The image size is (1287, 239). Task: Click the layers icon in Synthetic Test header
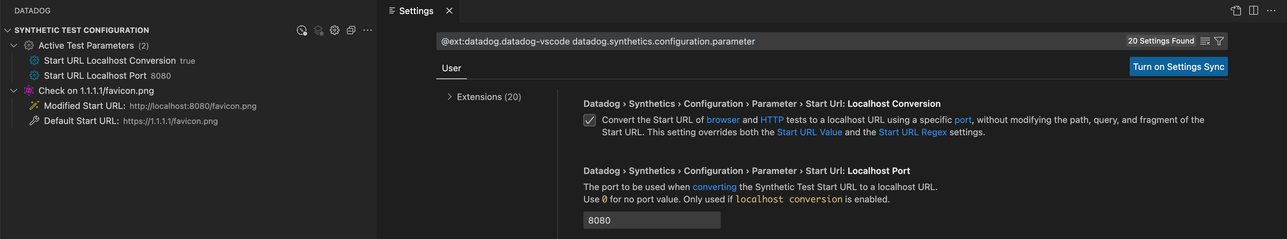[318, 30]
